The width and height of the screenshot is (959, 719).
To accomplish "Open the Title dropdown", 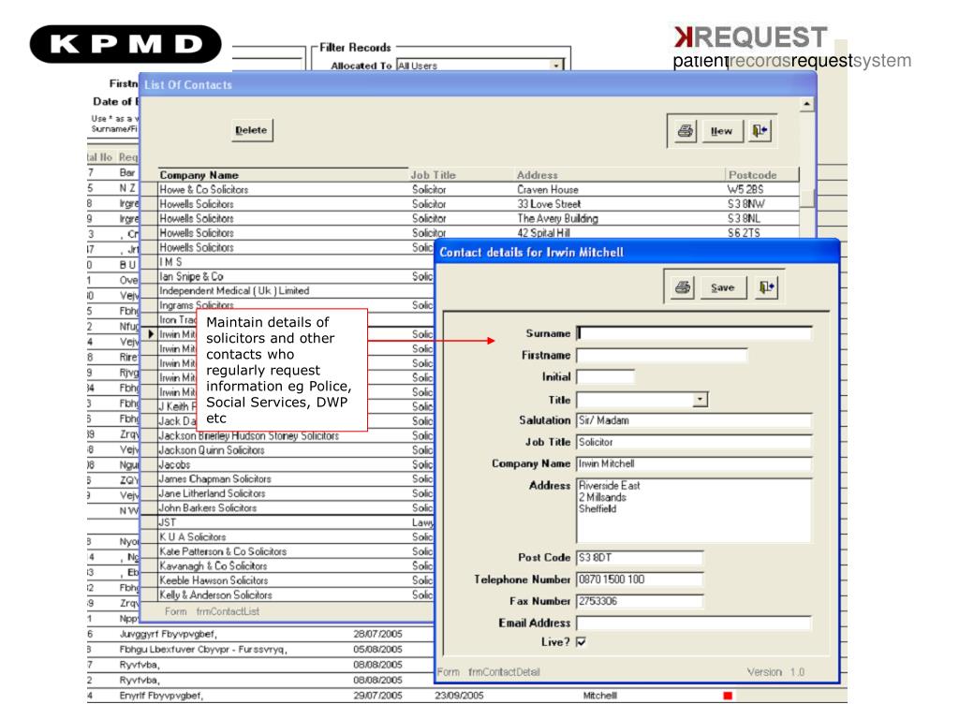I will [701, 400].
